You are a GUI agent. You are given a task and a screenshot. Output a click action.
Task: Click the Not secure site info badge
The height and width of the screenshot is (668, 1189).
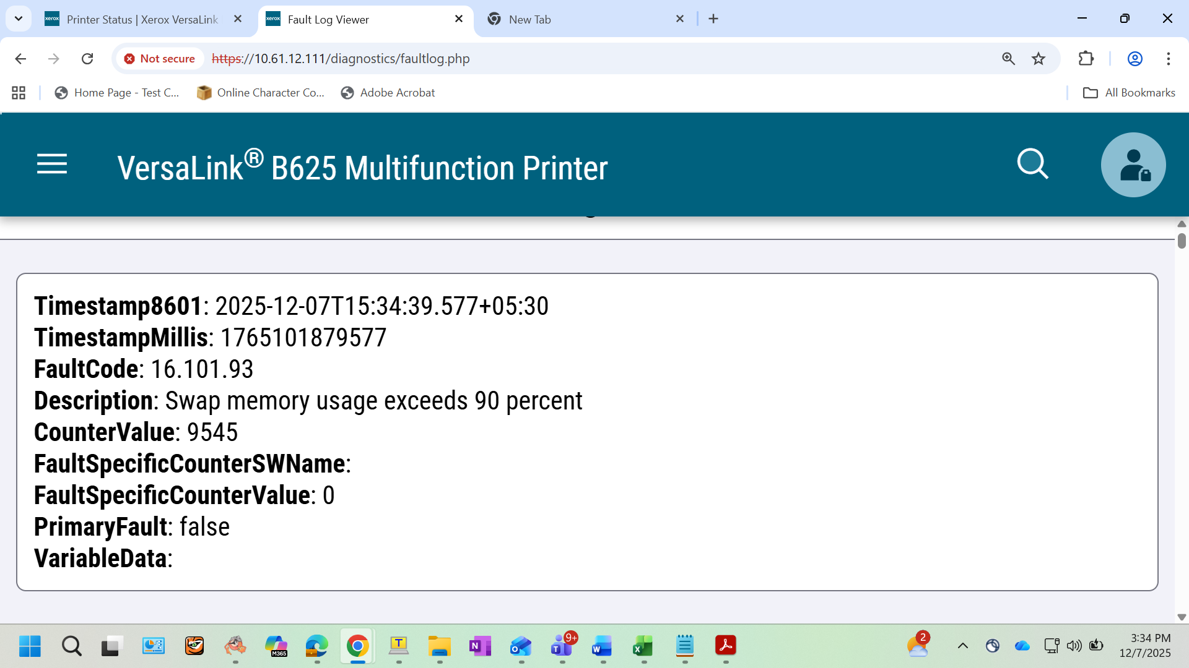pyautogui.click(x=160, y=59)
